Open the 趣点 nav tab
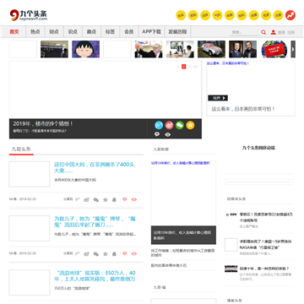This screenshot has width=304, height=304. tap(91, 32)
